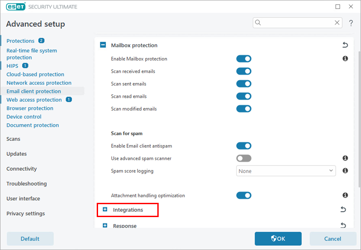Click info icon beside Enable Mailbox protection
361x250 pixels.
345,59
